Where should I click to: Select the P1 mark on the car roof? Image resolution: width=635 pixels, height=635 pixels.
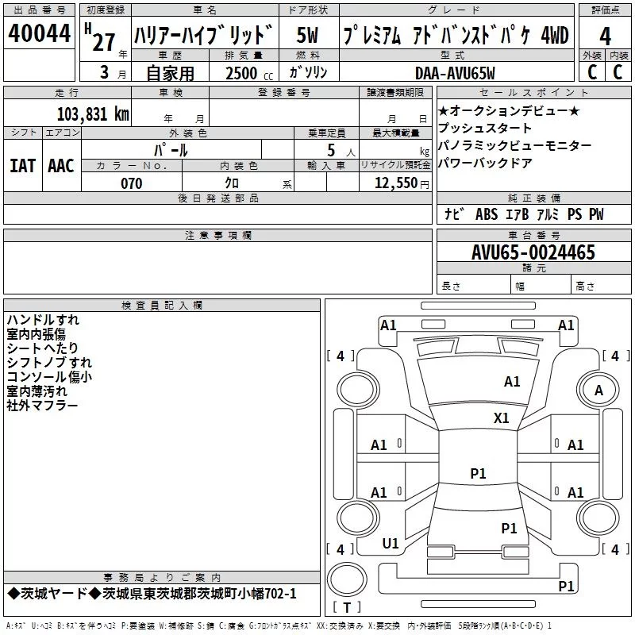click(x=478, y=474)
